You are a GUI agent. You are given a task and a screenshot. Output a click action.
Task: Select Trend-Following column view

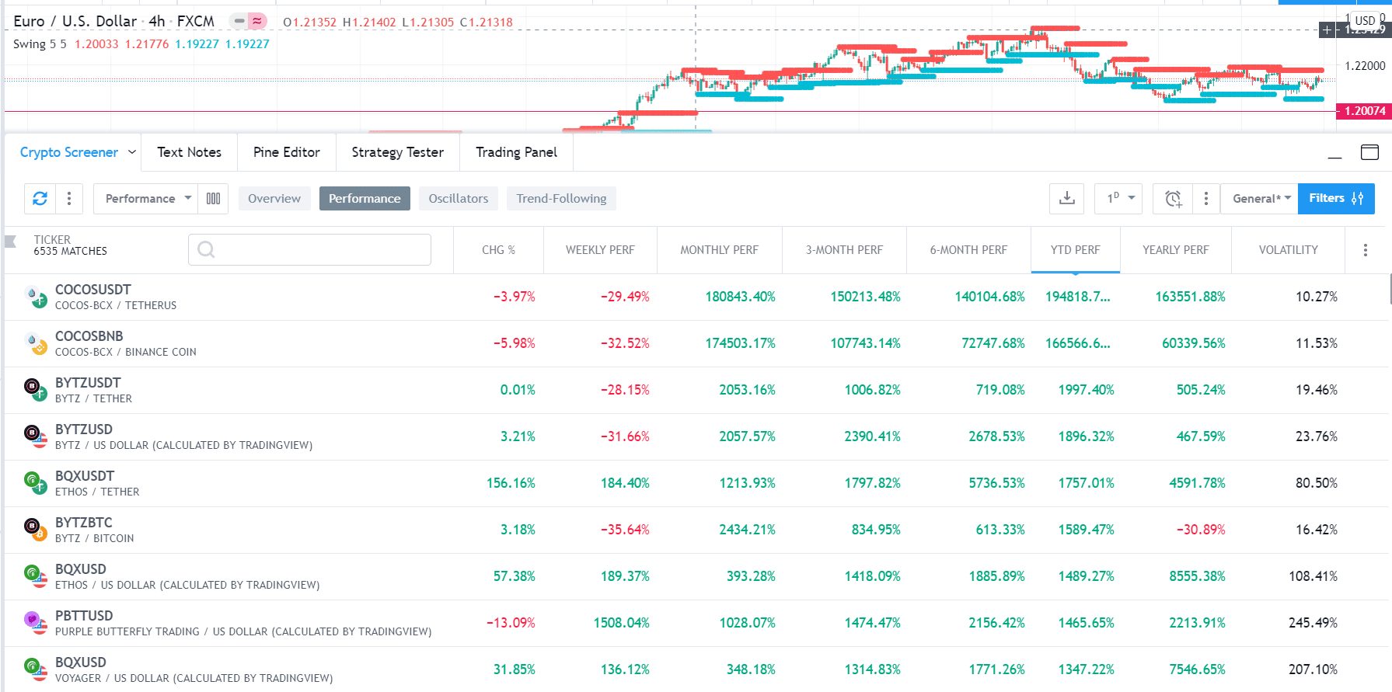point(561,199)
